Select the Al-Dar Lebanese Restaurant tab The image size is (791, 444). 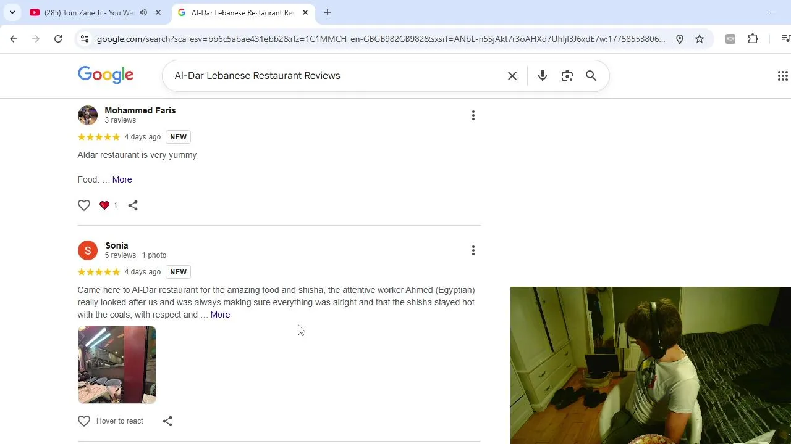click(242, 12)
